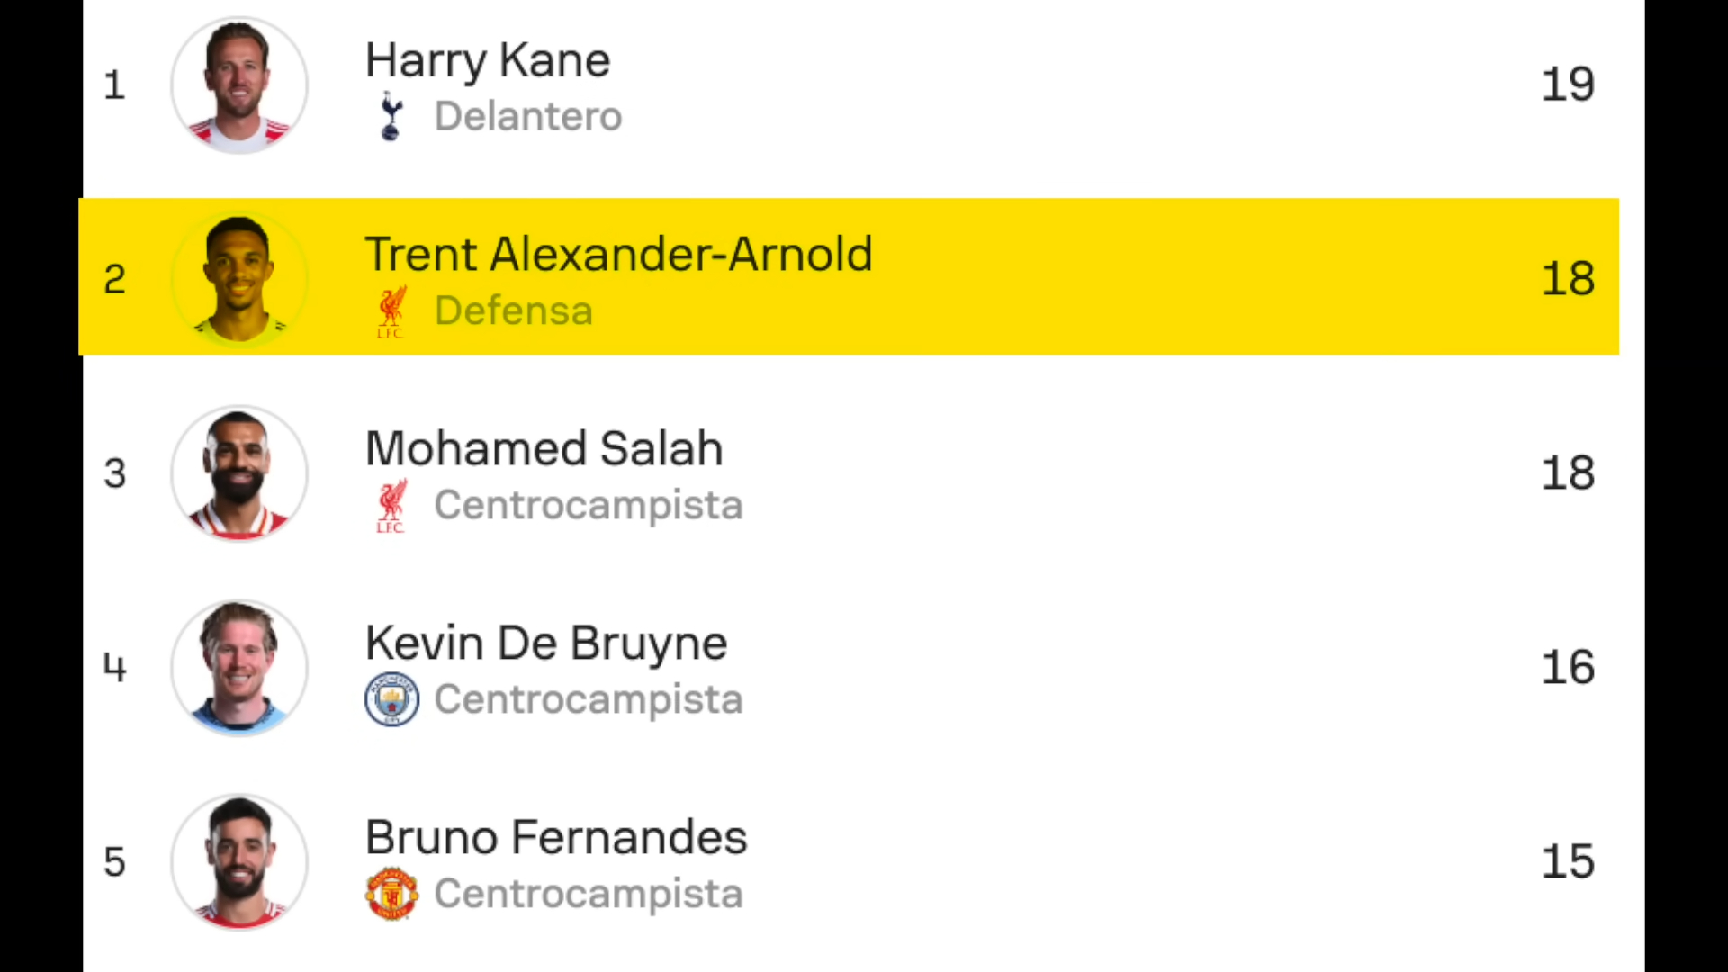Select the Bruno Fernandes name link
The width and height of the screenshot is (1728, 972).
(556, 837)
